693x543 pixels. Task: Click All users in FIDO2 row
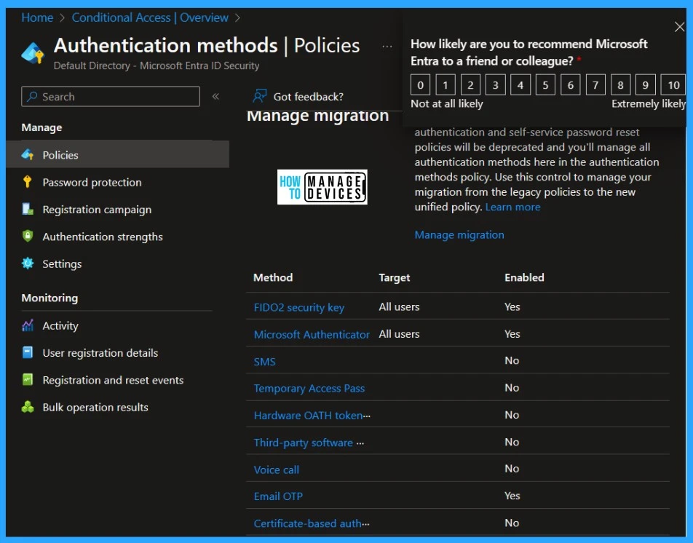pyautogui.click(x=399, y=306)
